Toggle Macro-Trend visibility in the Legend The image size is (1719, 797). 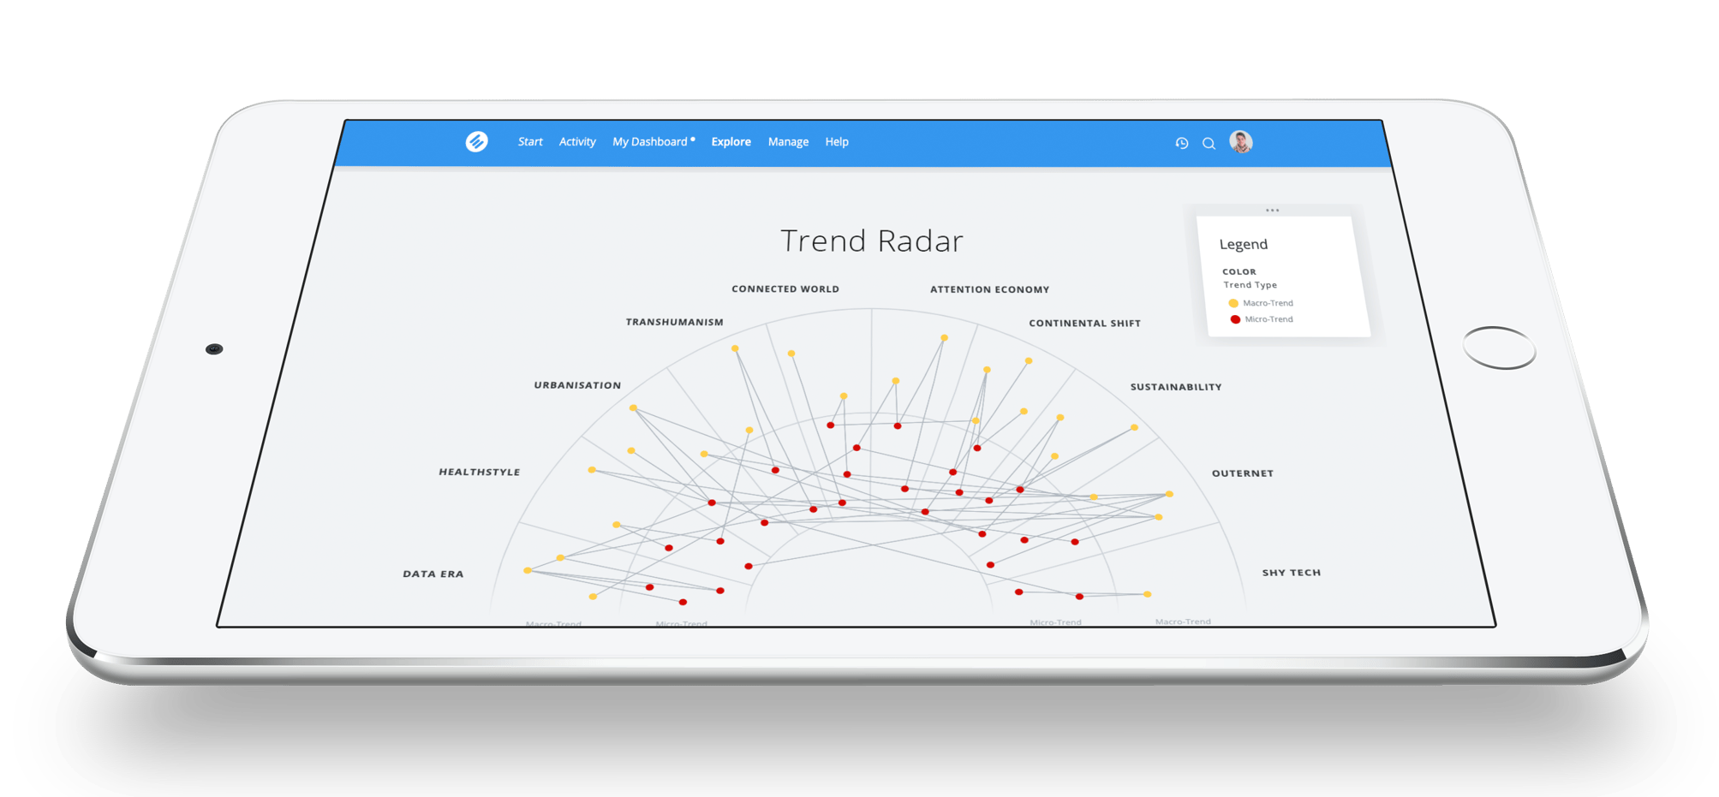tap(1268, 302)
